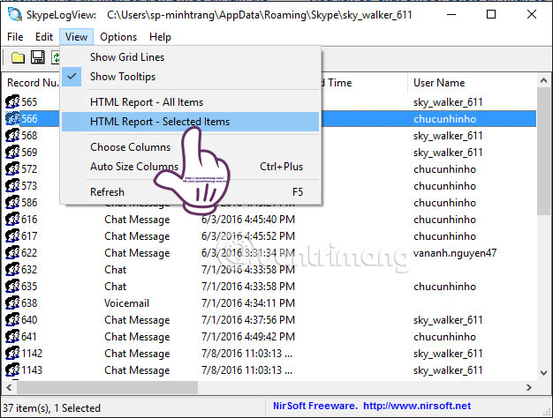Select record 638 icon
The width and height of the screenshot is (553, 418).
point(12,302)
